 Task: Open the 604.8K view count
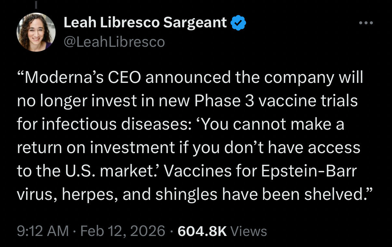click(202, 231)
